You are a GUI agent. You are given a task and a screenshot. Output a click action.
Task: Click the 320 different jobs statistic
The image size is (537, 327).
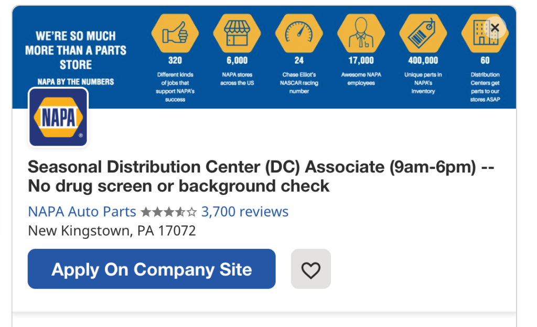point(175,79)
